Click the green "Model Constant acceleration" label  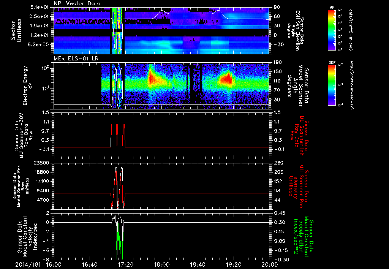(303, 236)
